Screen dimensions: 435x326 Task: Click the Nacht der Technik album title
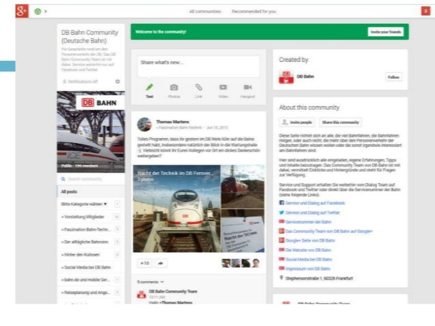click(x=176, y=173)
